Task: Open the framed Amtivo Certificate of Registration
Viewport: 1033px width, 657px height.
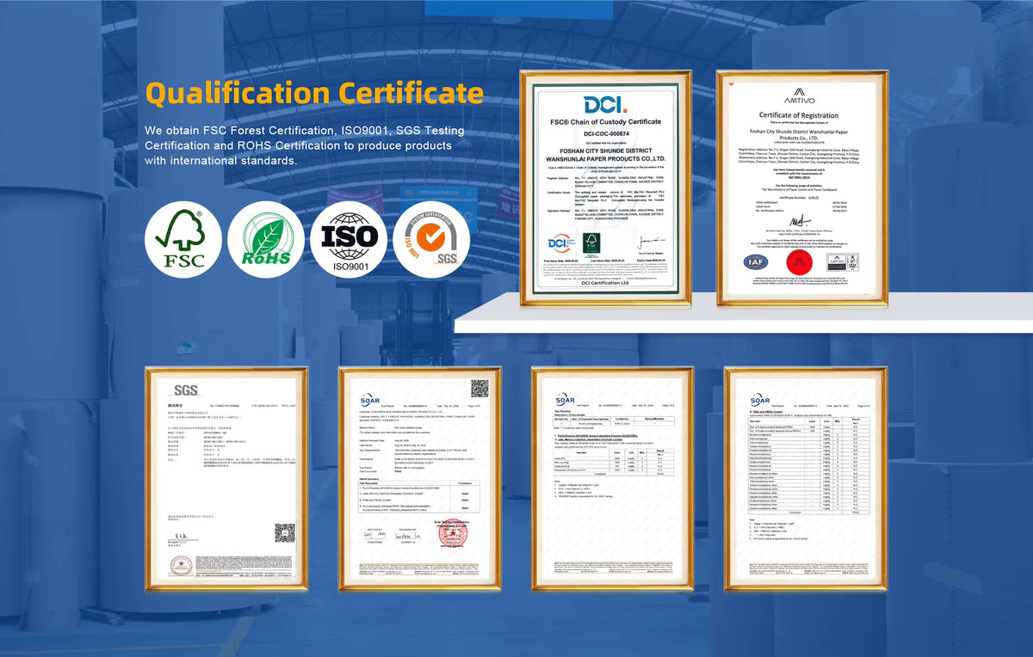Action: (802, 187)
